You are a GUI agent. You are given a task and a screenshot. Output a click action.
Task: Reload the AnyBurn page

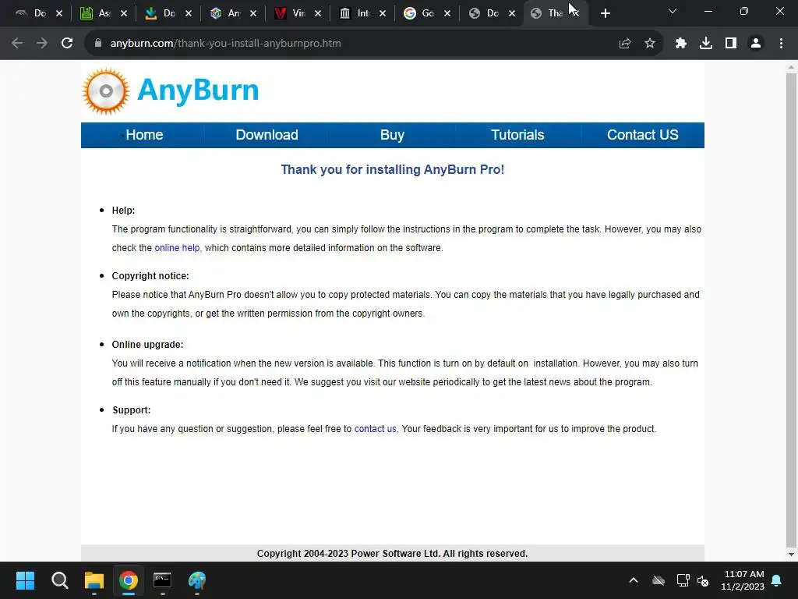point(67,44)
